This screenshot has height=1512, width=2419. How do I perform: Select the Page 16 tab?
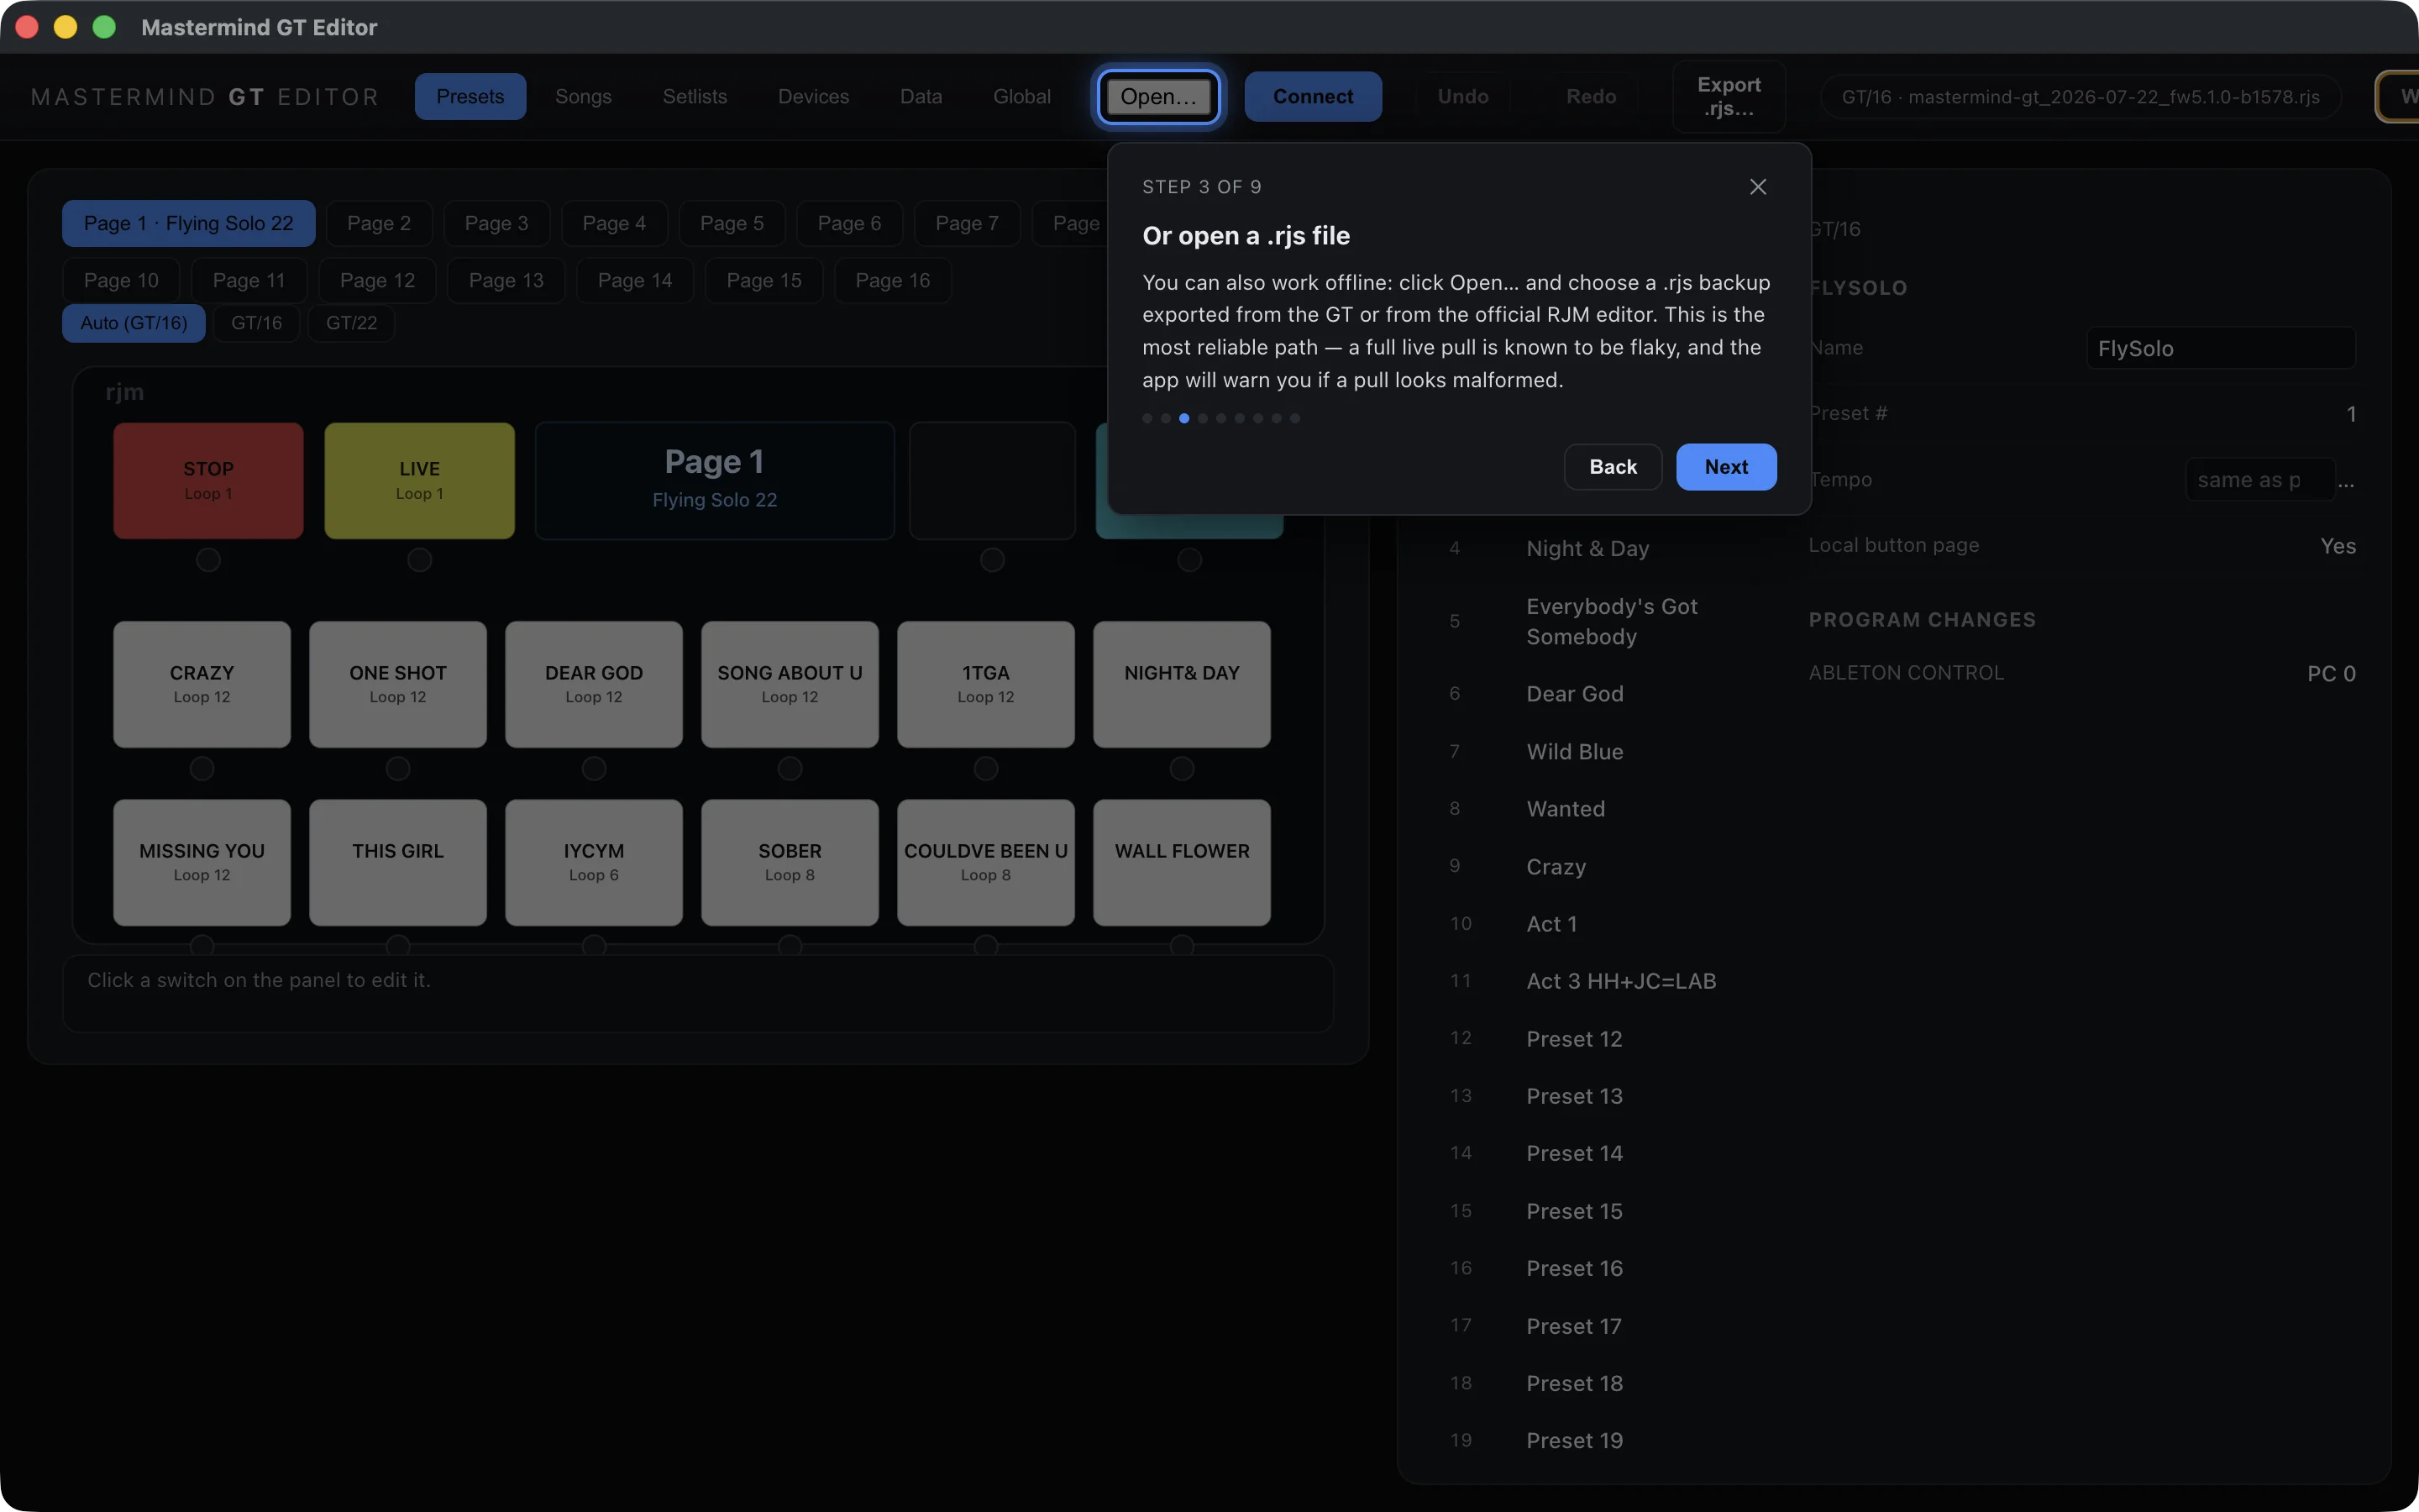pyautogui.click(x=893, y=280)
